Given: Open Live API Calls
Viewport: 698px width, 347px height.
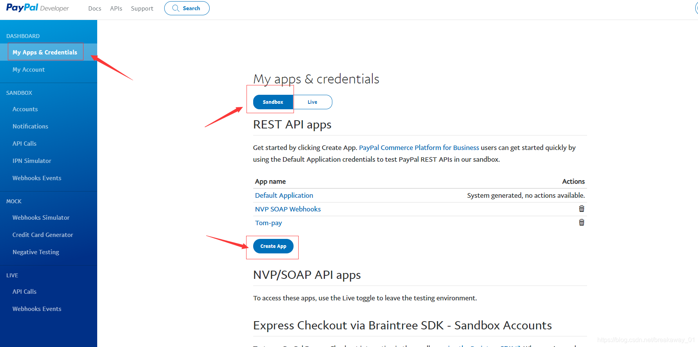Looking at the screenshot, I should coord(24,291).
